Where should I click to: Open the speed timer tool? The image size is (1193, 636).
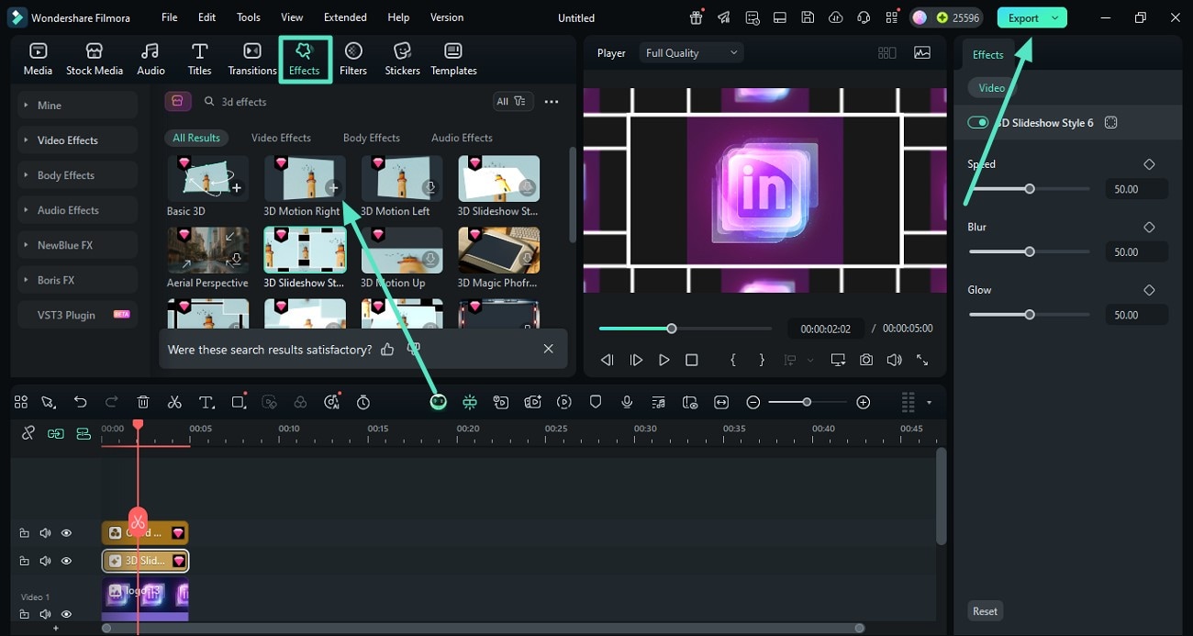(363, 402)
